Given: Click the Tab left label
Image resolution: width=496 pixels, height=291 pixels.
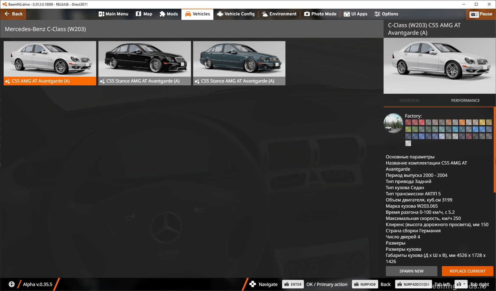Looking at the screenshot, I should (442, 284).
